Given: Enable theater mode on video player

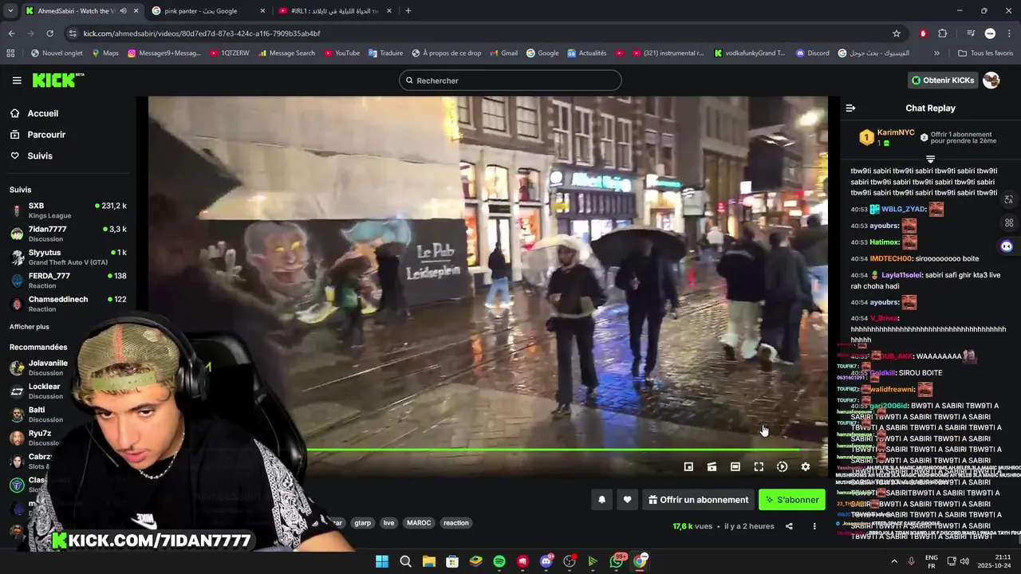Looking at the screenshot, I should tap(735, 467).
